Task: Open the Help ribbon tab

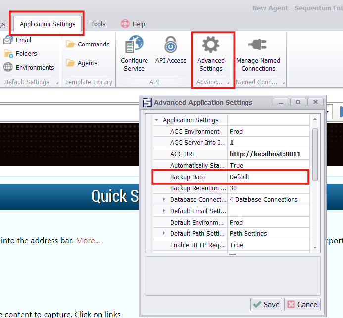Action: coord(133,24)
